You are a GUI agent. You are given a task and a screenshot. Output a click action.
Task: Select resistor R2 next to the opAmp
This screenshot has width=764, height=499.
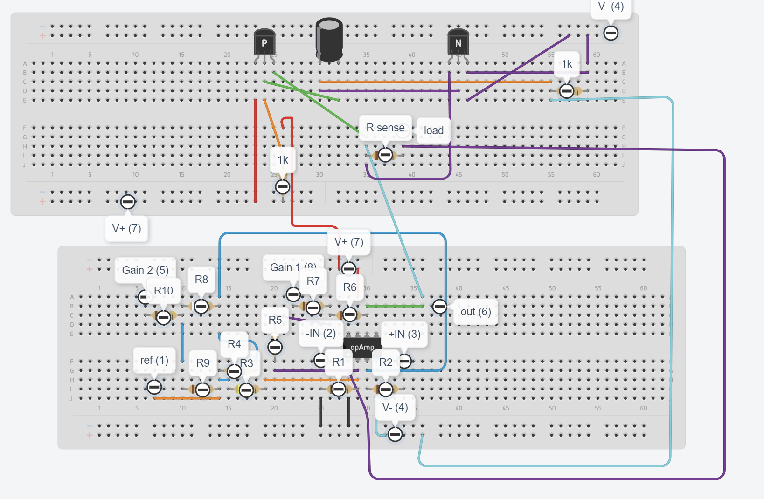387,388
